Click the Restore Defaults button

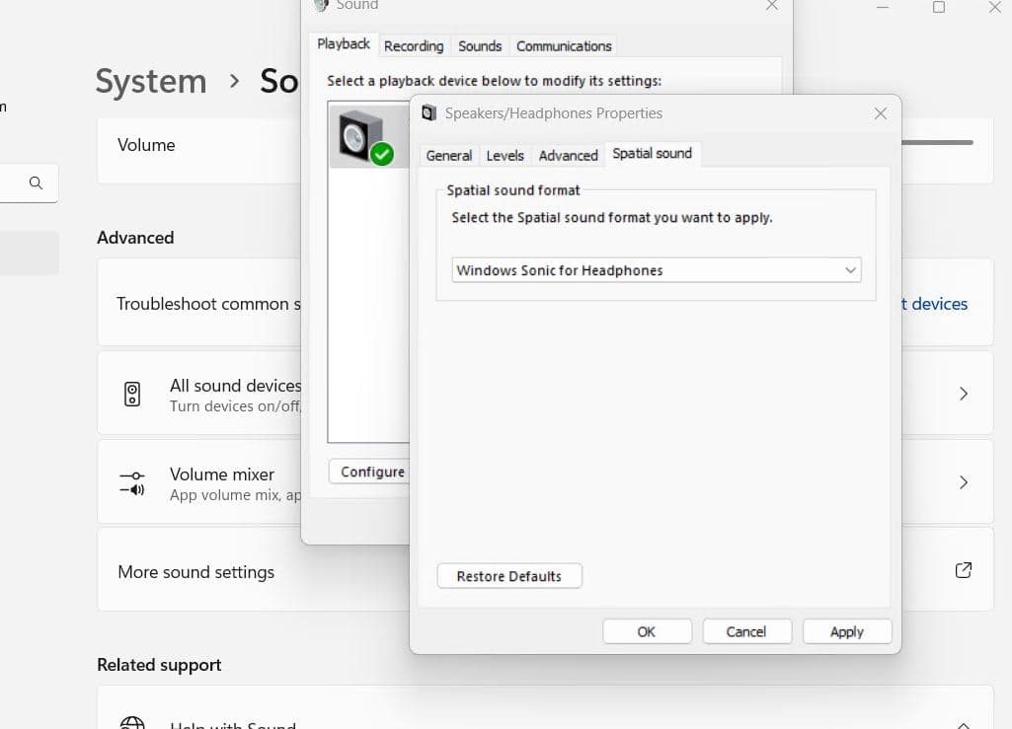coord(508,576)
